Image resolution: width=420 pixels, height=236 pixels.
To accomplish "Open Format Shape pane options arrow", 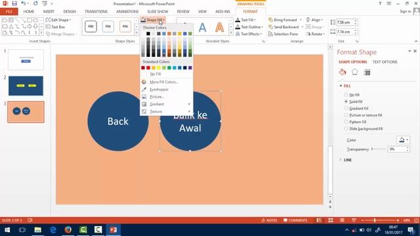I will point(409,51).
